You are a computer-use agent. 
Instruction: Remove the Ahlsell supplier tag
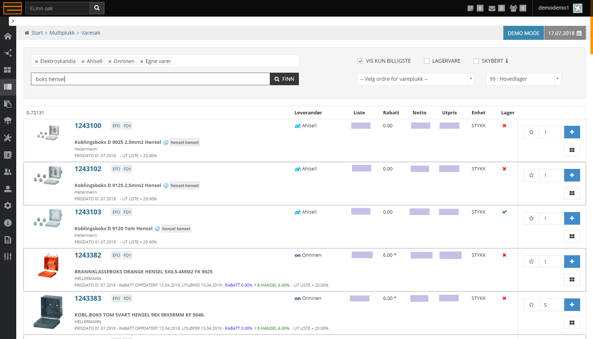tap(83, 62)
